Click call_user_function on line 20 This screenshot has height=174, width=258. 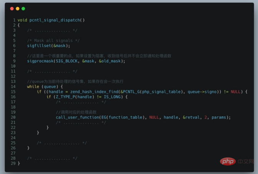click(77, 117)
